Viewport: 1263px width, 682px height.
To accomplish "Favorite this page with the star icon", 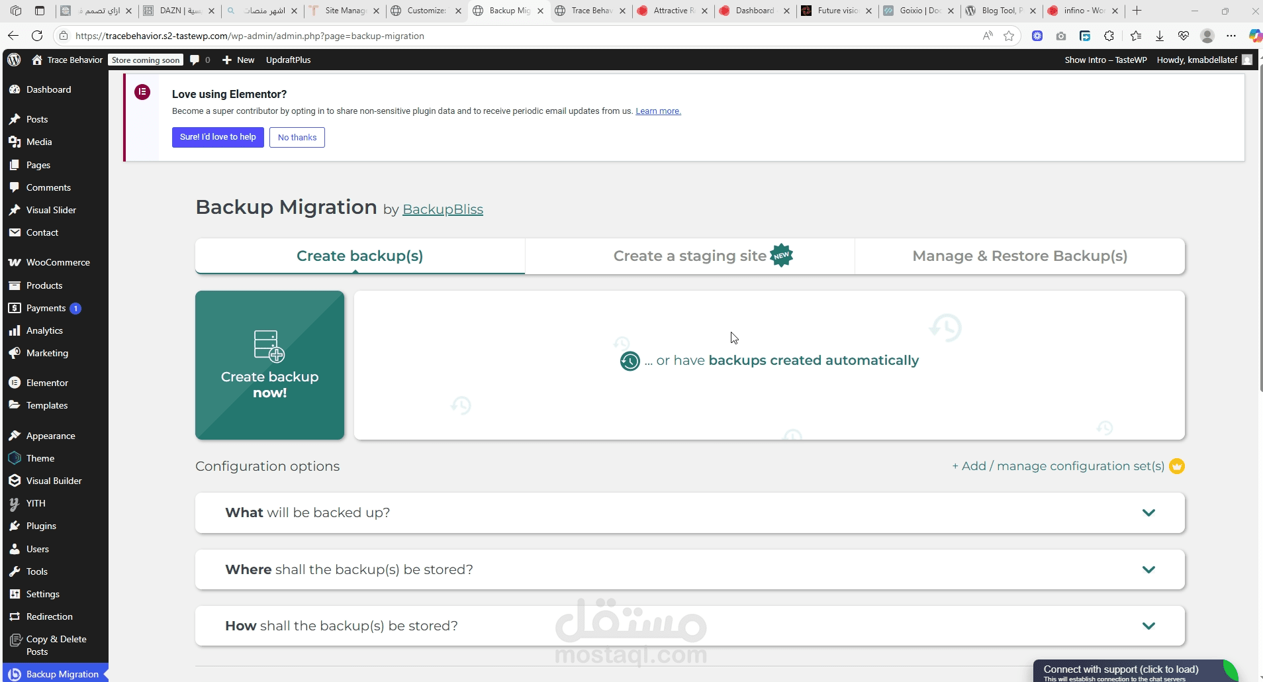I will click(1009, 36).
